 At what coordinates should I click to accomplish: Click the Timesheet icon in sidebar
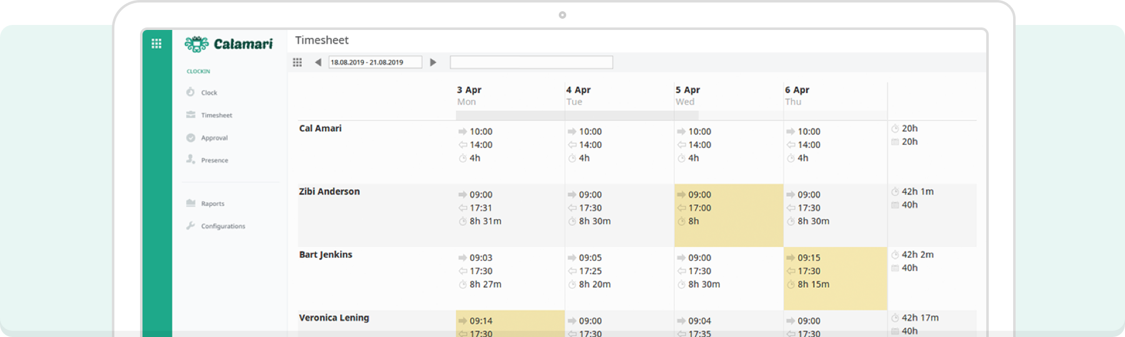190,115
